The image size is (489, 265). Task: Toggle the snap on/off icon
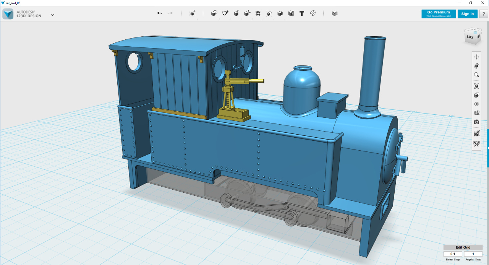click(476, 133)
